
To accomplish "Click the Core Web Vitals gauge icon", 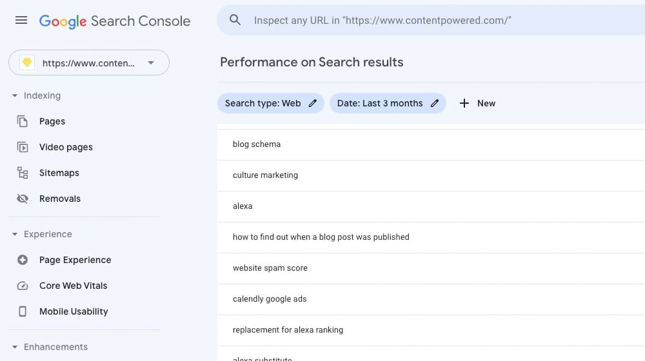I will point(23,286).
